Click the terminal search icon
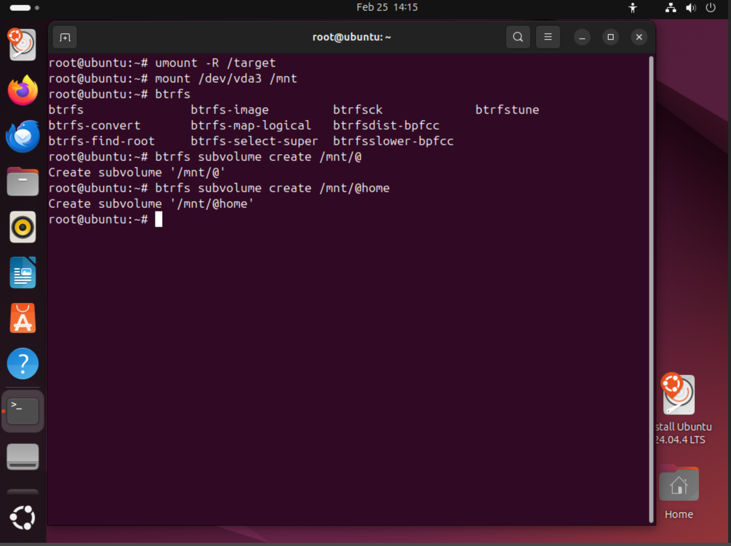The height and width of the screenshot is (546, 731). pos(518,37)
